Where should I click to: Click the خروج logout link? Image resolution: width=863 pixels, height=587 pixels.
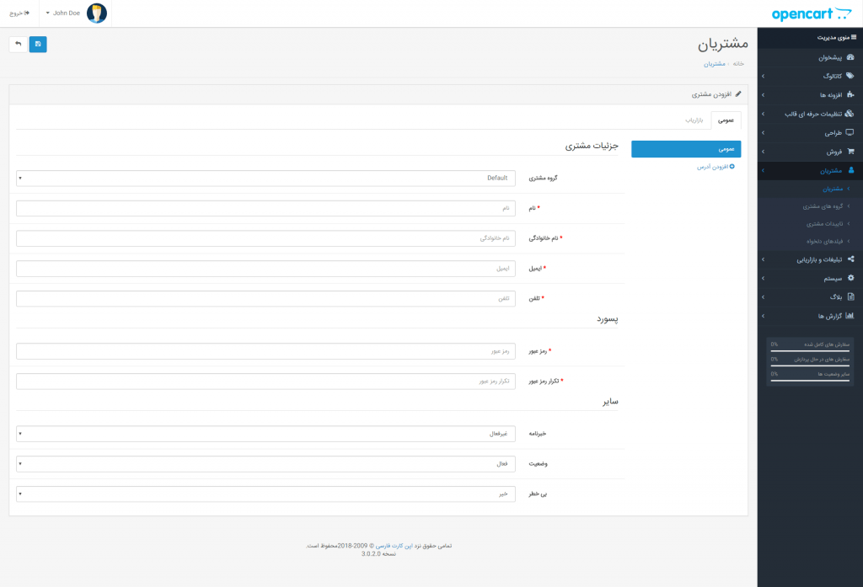pyautogui.click(x=19, y=13)
